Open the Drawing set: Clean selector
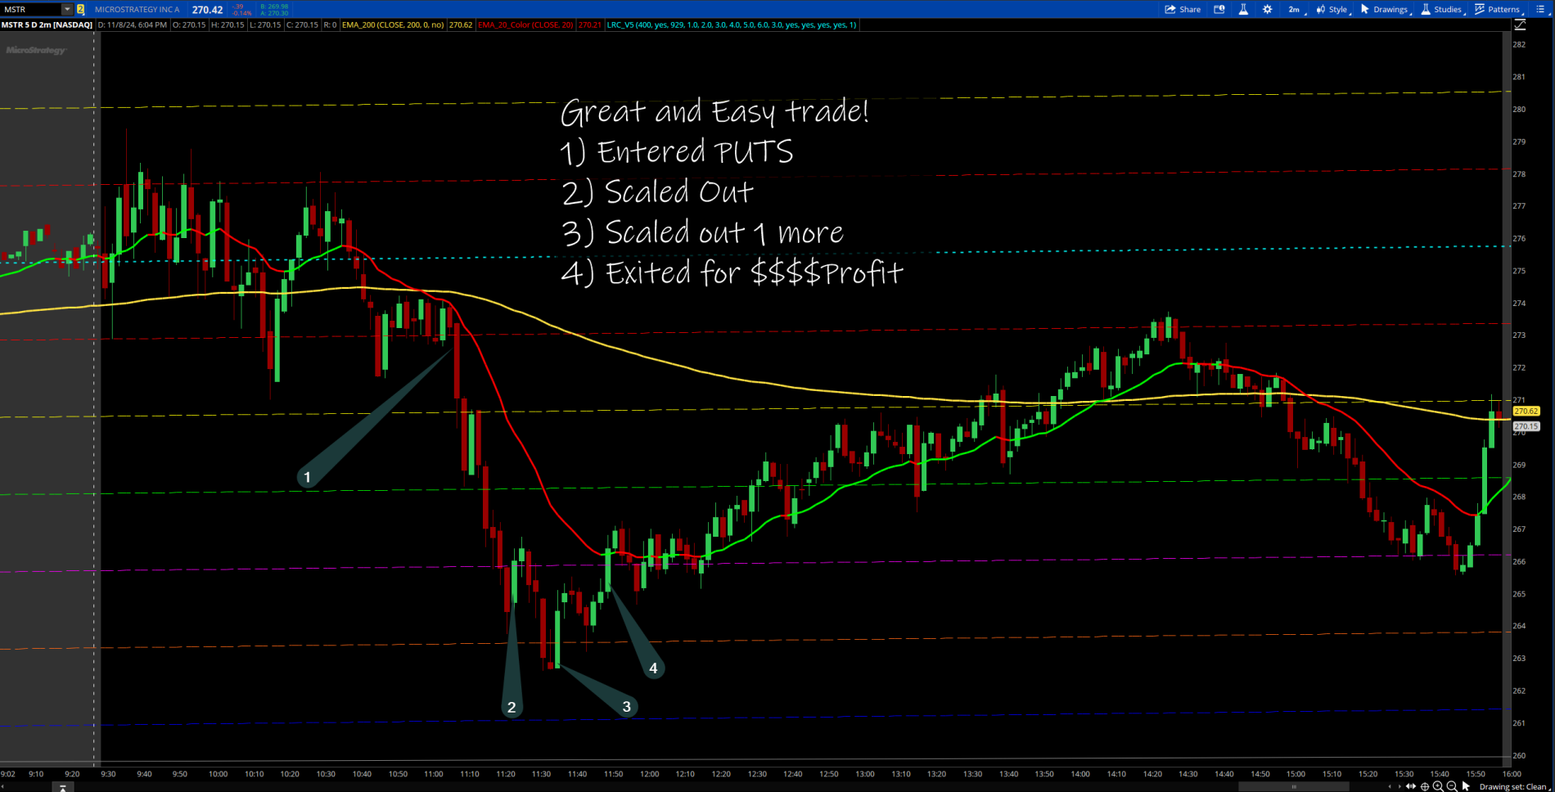Screen dimensions: 1555x792 1512,786
